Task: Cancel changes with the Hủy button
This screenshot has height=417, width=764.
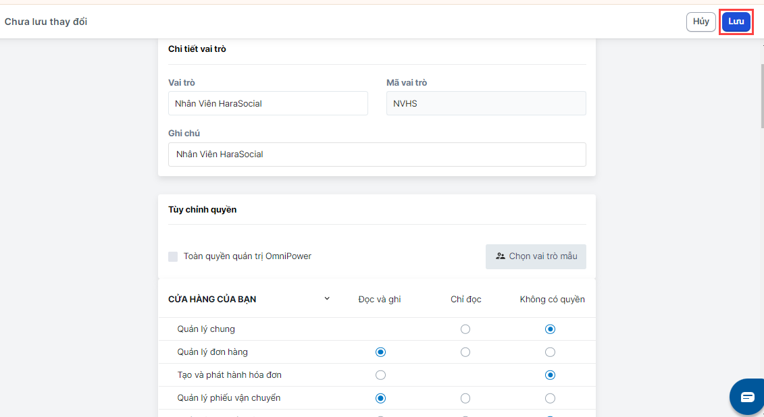Action: coord(701,22)
